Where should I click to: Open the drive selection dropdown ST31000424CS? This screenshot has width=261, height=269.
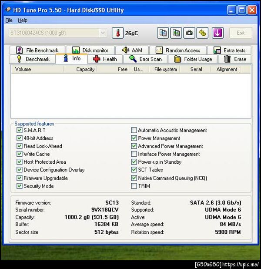coord(58,33)
